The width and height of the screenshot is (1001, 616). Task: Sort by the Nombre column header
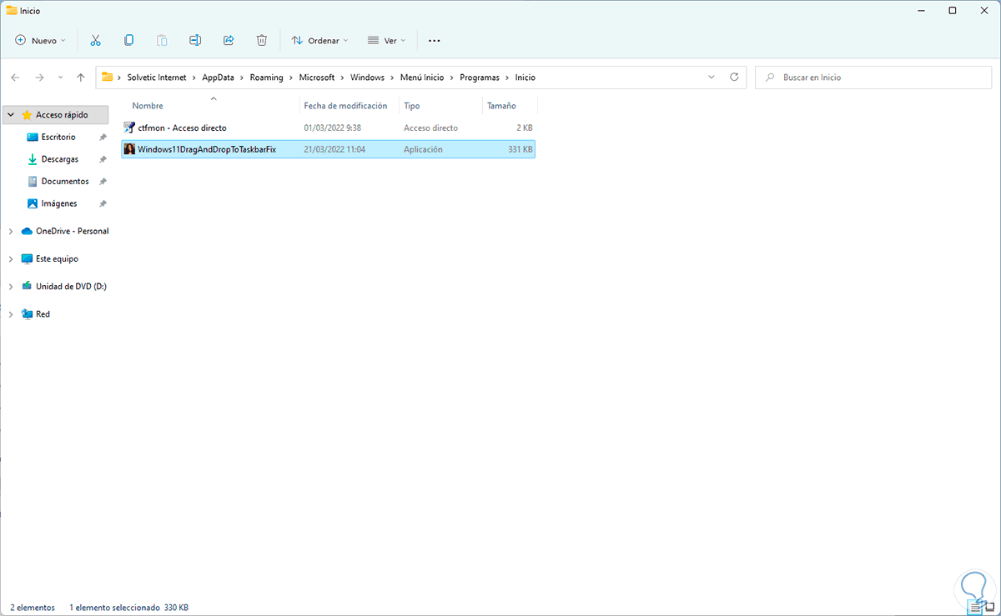click(148, 106)
